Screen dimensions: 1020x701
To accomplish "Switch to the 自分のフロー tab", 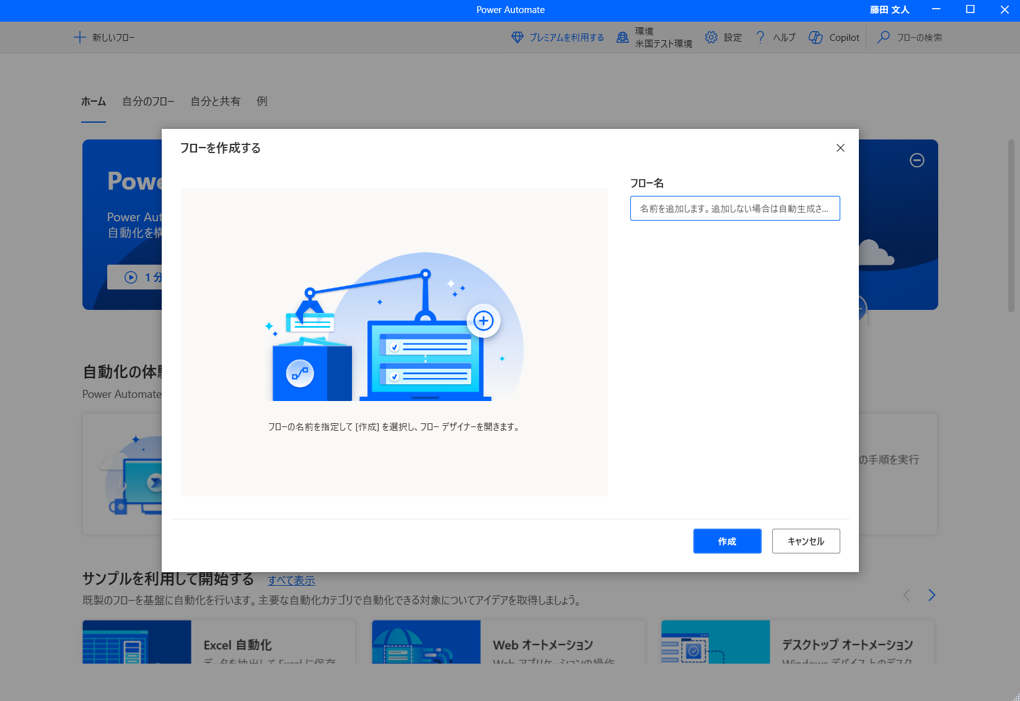I will click(149, 101).
